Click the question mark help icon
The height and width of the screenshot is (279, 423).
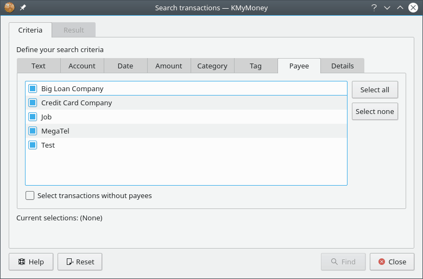click(374, 8)
